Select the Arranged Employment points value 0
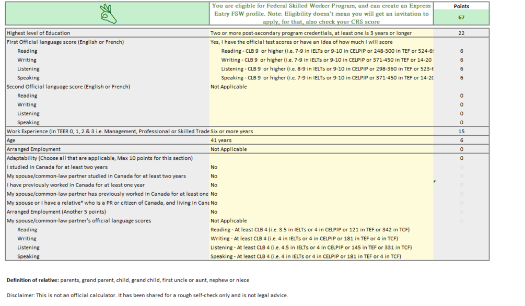The image size is (525, 306). 461,149
